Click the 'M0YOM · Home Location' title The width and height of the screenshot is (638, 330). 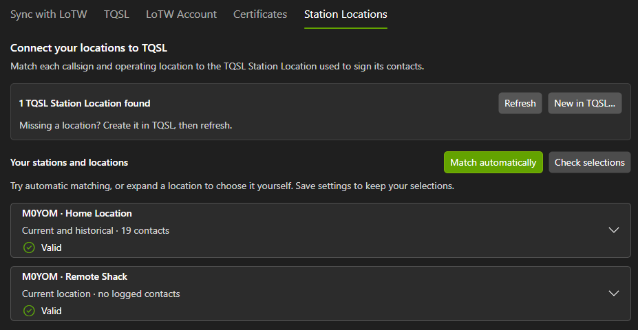tap(77, 213)
